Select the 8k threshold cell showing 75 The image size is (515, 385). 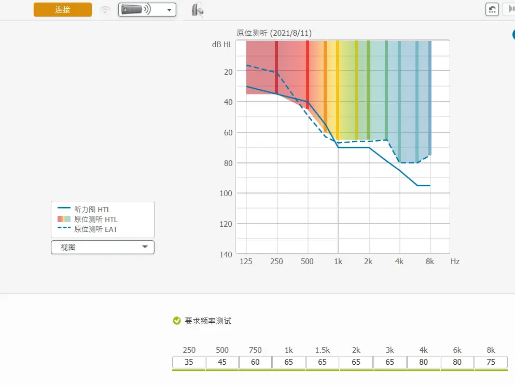pos(491,362)
